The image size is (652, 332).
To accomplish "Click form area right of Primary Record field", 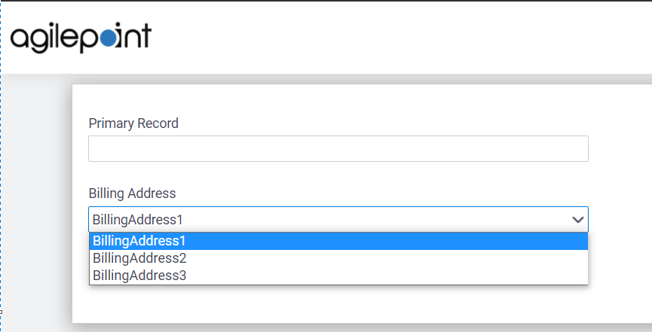I will click(x=618, y=148).
